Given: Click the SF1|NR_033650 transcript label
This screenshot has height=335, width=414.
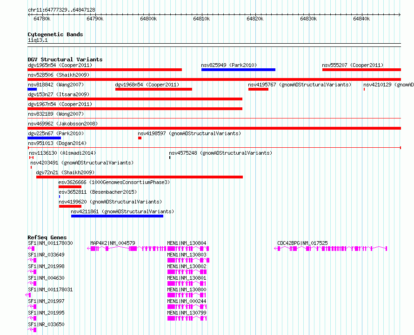Looking at the screenshot, I should (46, 324).
